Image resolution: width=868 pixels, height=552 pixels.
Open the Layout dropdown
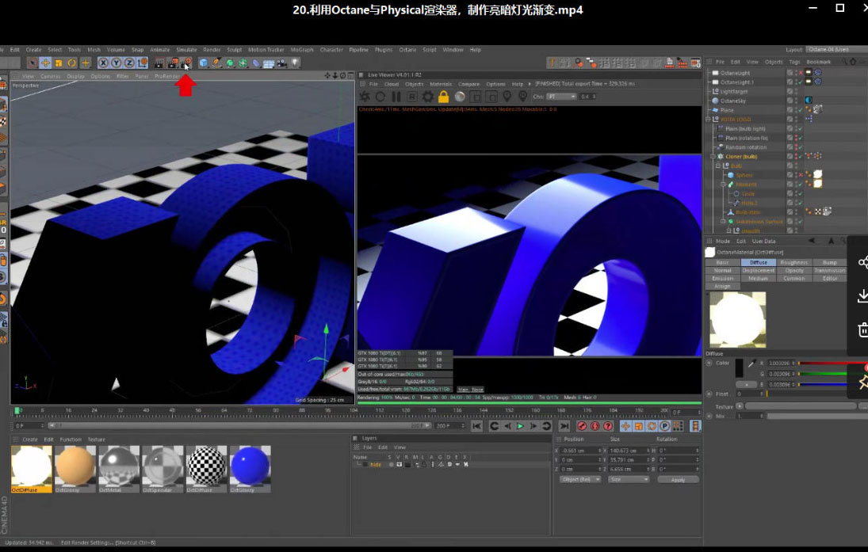click(836, 49)
